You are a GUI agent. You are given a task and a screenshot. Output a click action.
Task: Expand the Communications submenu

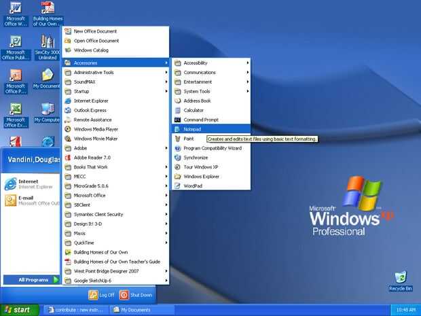(211, 73)
